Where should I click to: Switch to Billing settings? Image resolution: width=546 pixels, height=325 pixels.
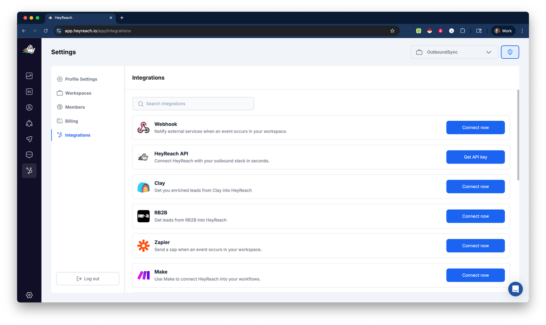[x=72, y=121]
